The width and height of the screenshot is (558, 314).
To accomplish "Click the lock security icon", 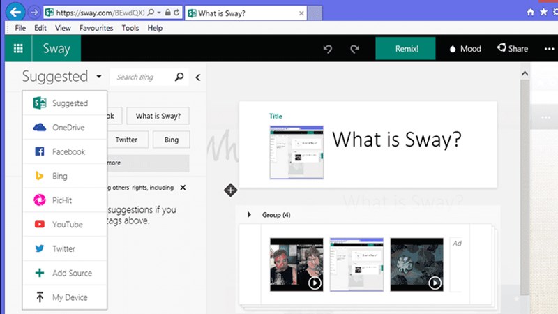I will click(x=167, y=13).
